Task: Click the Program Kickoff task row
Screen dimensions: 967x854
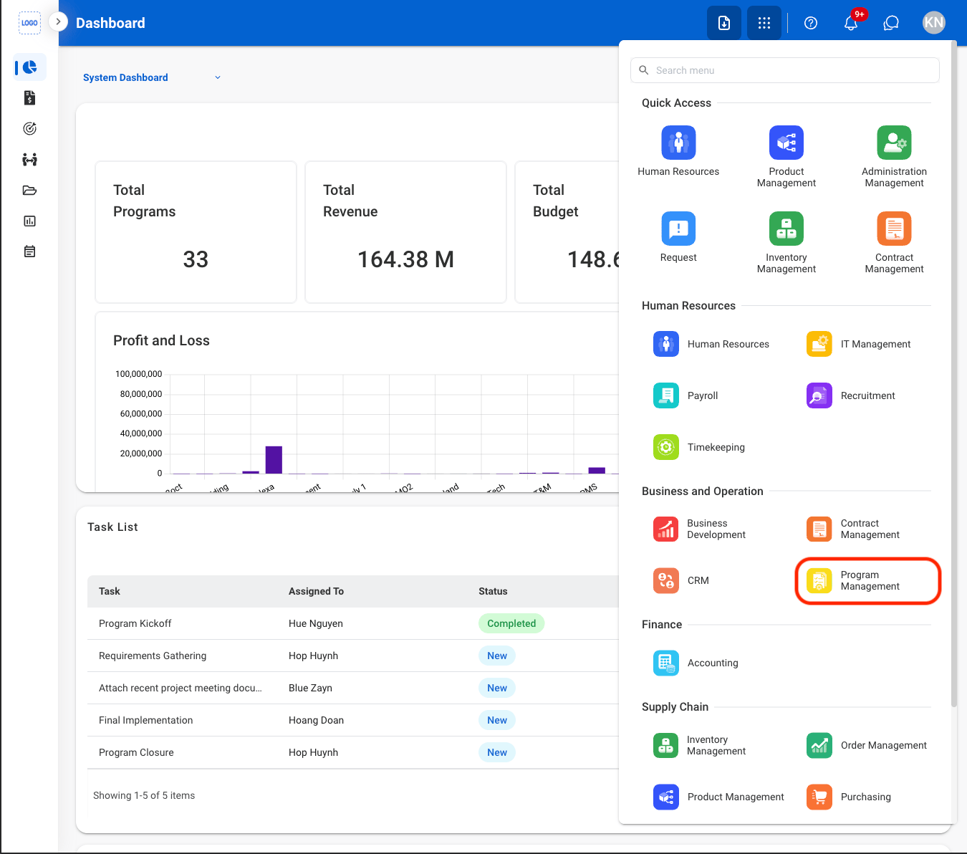Action: (353, 623)
